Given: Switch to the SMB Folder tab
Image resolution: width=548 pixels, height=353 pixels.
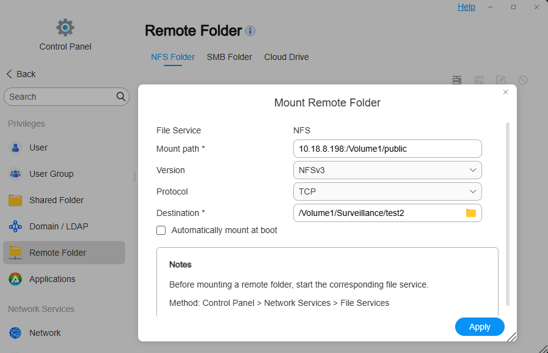Looking at the screenshot, I should pyautogui.click(x=229, y=57).
